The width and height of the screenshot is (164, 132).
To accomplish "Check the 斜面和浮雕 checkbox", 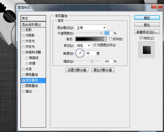I will [x=23, y=52].
